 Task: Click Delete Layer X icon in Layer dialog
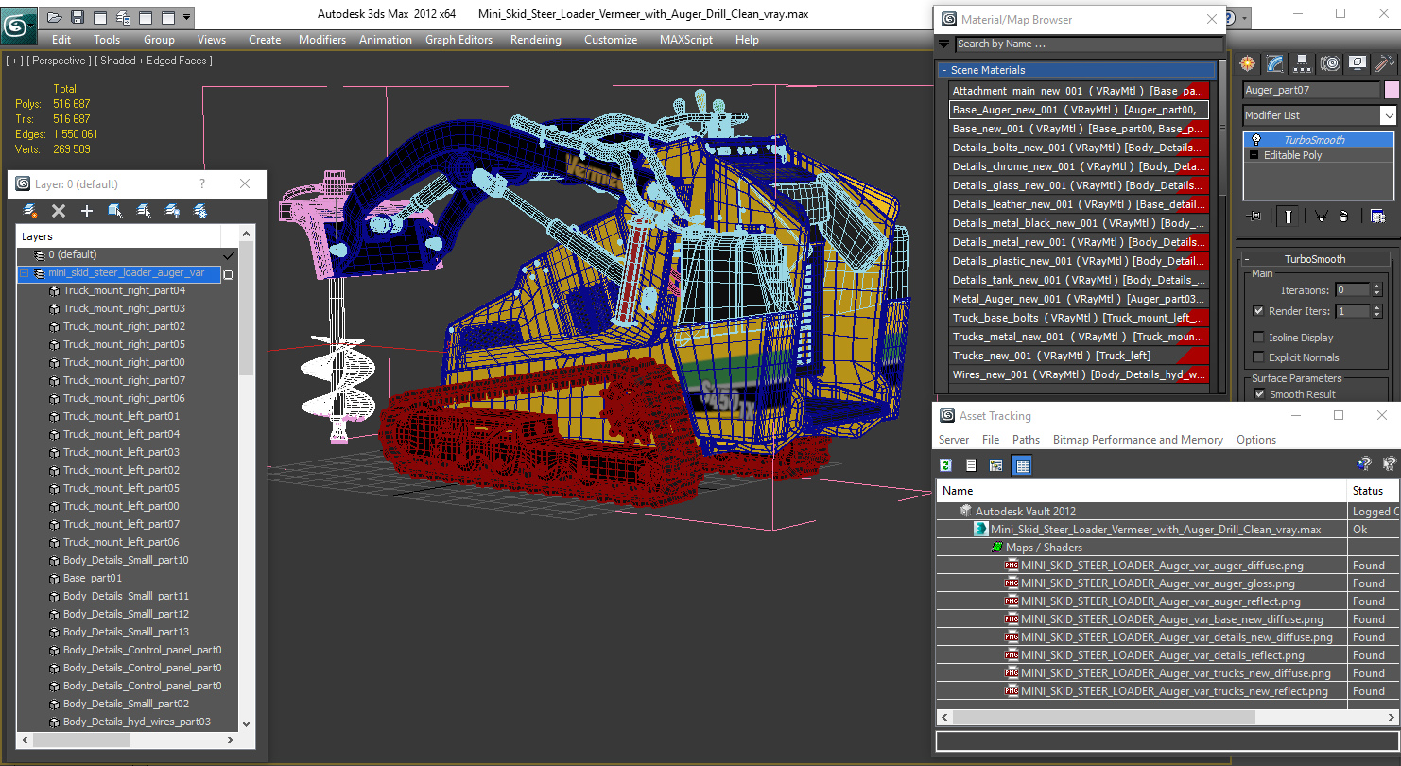59,211
